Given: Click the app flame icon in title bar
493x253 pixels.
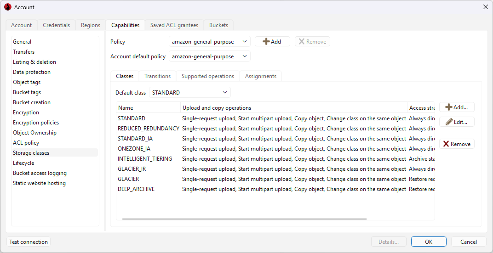Looking at the screenshot, I should (8, 7).
